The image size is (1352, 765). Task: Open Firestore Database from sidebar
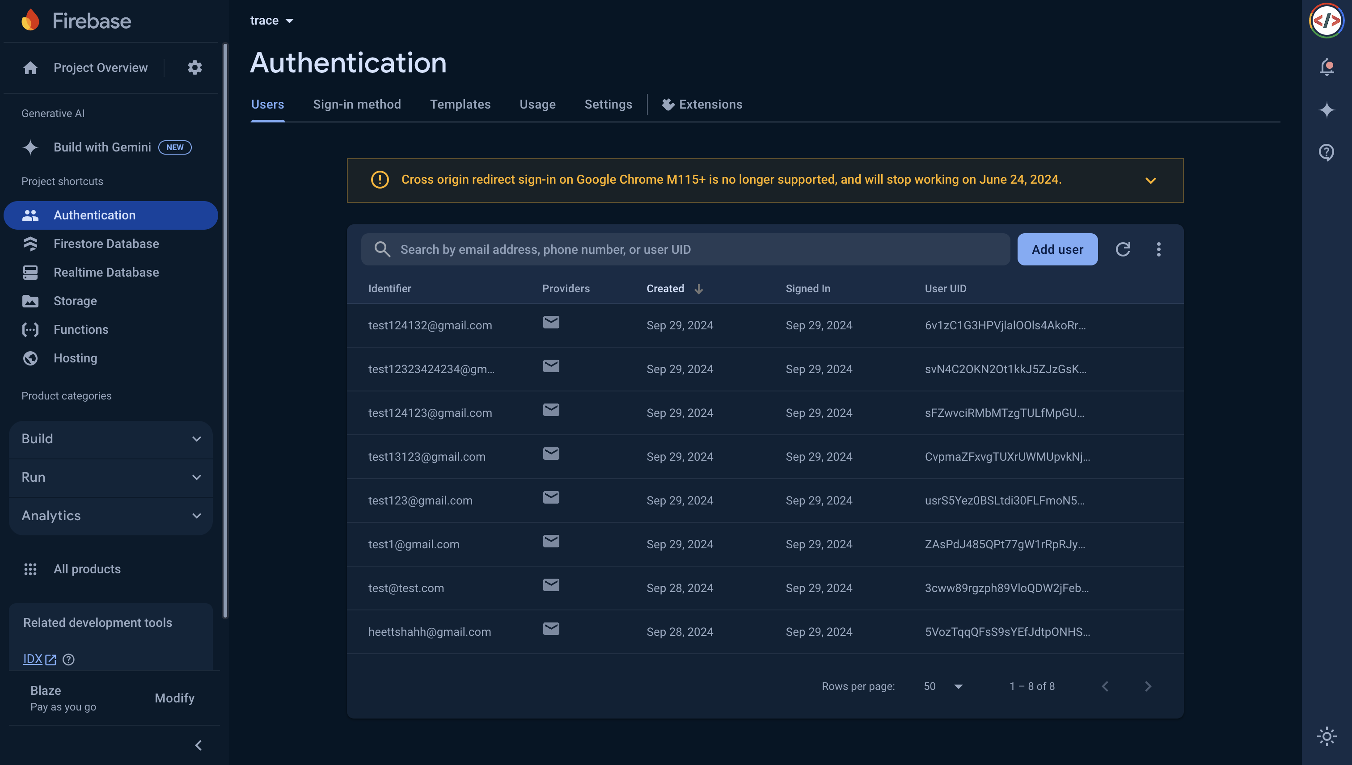pyautogui.click(x=106, y=244)
